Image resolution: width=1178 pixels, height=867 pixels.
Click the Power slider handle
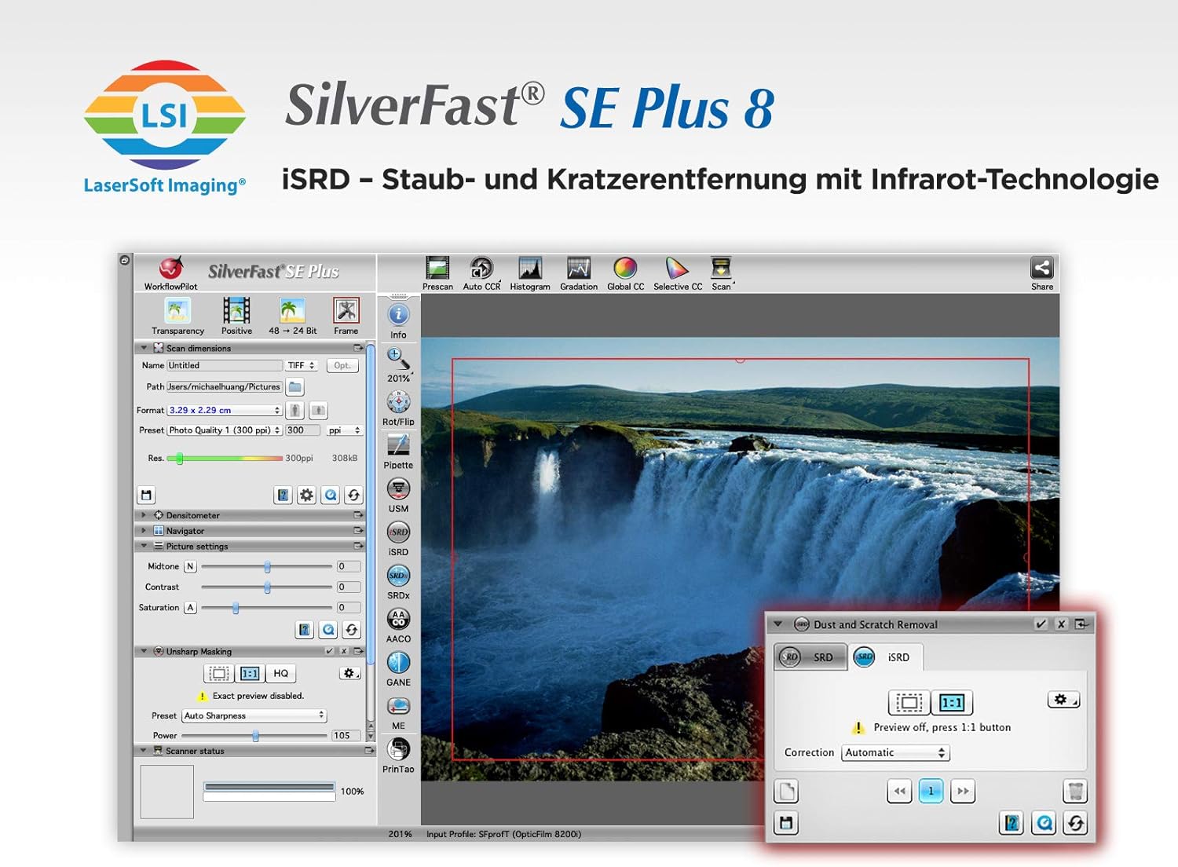click(256, 736)
